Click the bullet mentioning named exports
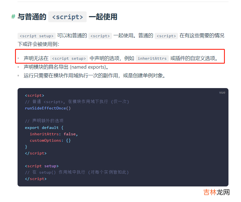 (66, 67)
